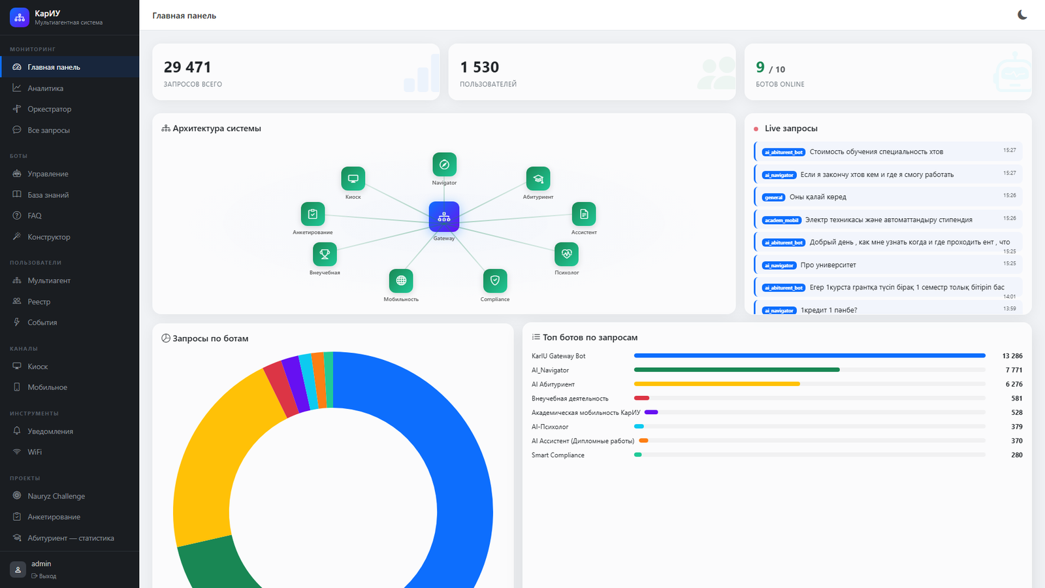The image size is (1045, 588).
Task: Open the '1кредит 1 пәнбе?' request
Action: pos(888,308)
